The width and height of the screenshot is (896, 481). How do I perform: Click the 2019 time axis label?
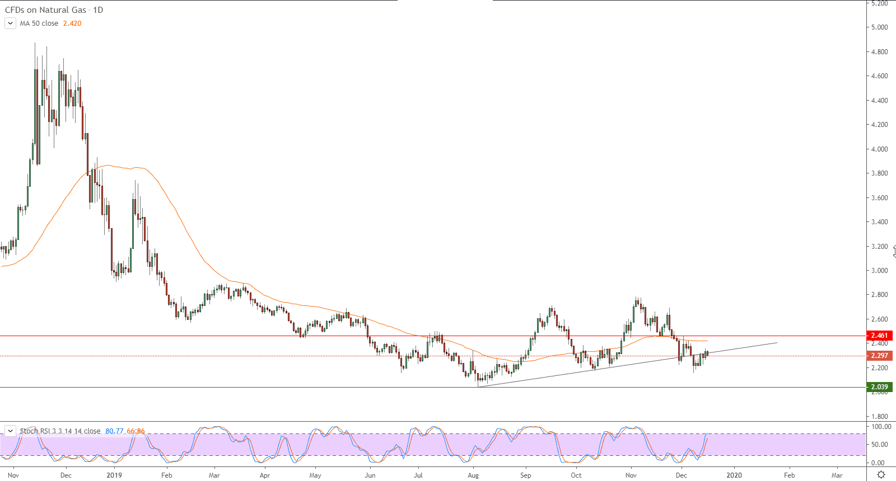click(x=114, y=475)
